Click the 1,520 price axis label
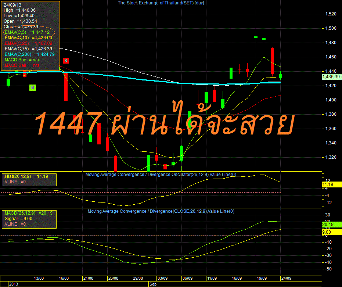Screen dimensions: 342x287 (331, 14)
